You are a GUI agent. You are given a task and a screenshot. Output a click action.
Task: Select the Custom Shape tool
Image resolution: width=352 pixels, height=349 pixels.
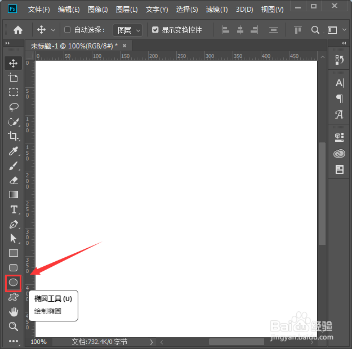(x=14, y=297)
